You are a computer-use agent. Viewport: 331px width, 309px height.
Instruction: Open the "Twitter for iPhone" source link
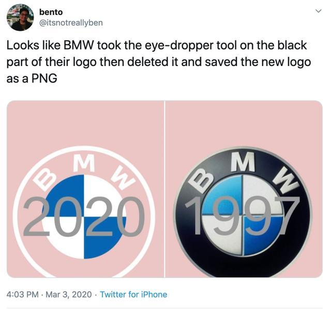tap(133, 294)
